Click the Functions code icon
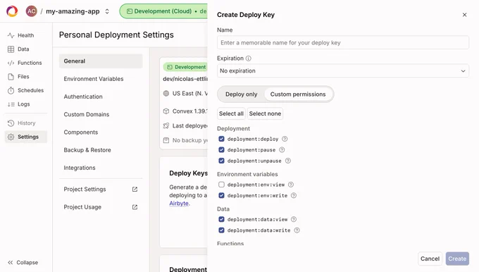This screenshot has height=272, width=479. click(11, 63)
